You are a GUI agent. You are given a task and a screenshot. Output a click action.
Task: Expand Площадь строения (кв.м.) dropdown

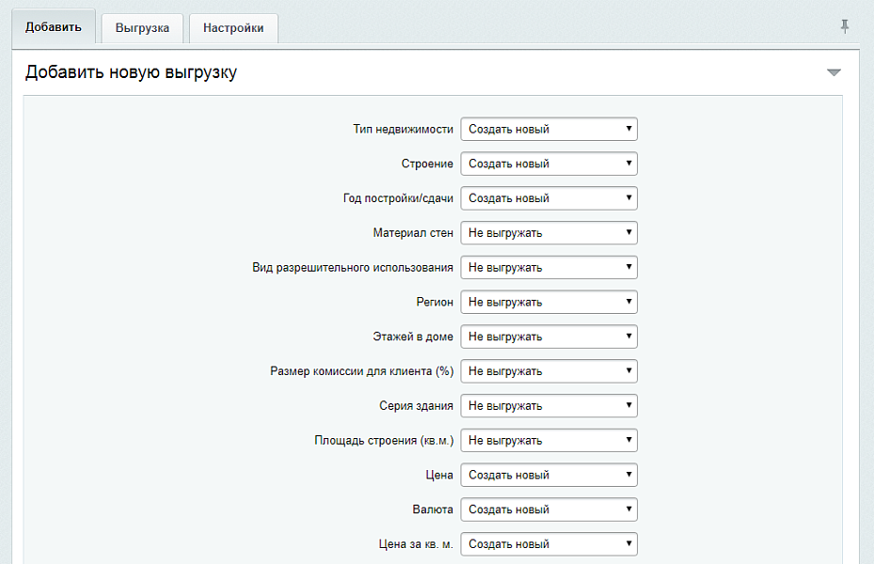[x=548, y=440]
